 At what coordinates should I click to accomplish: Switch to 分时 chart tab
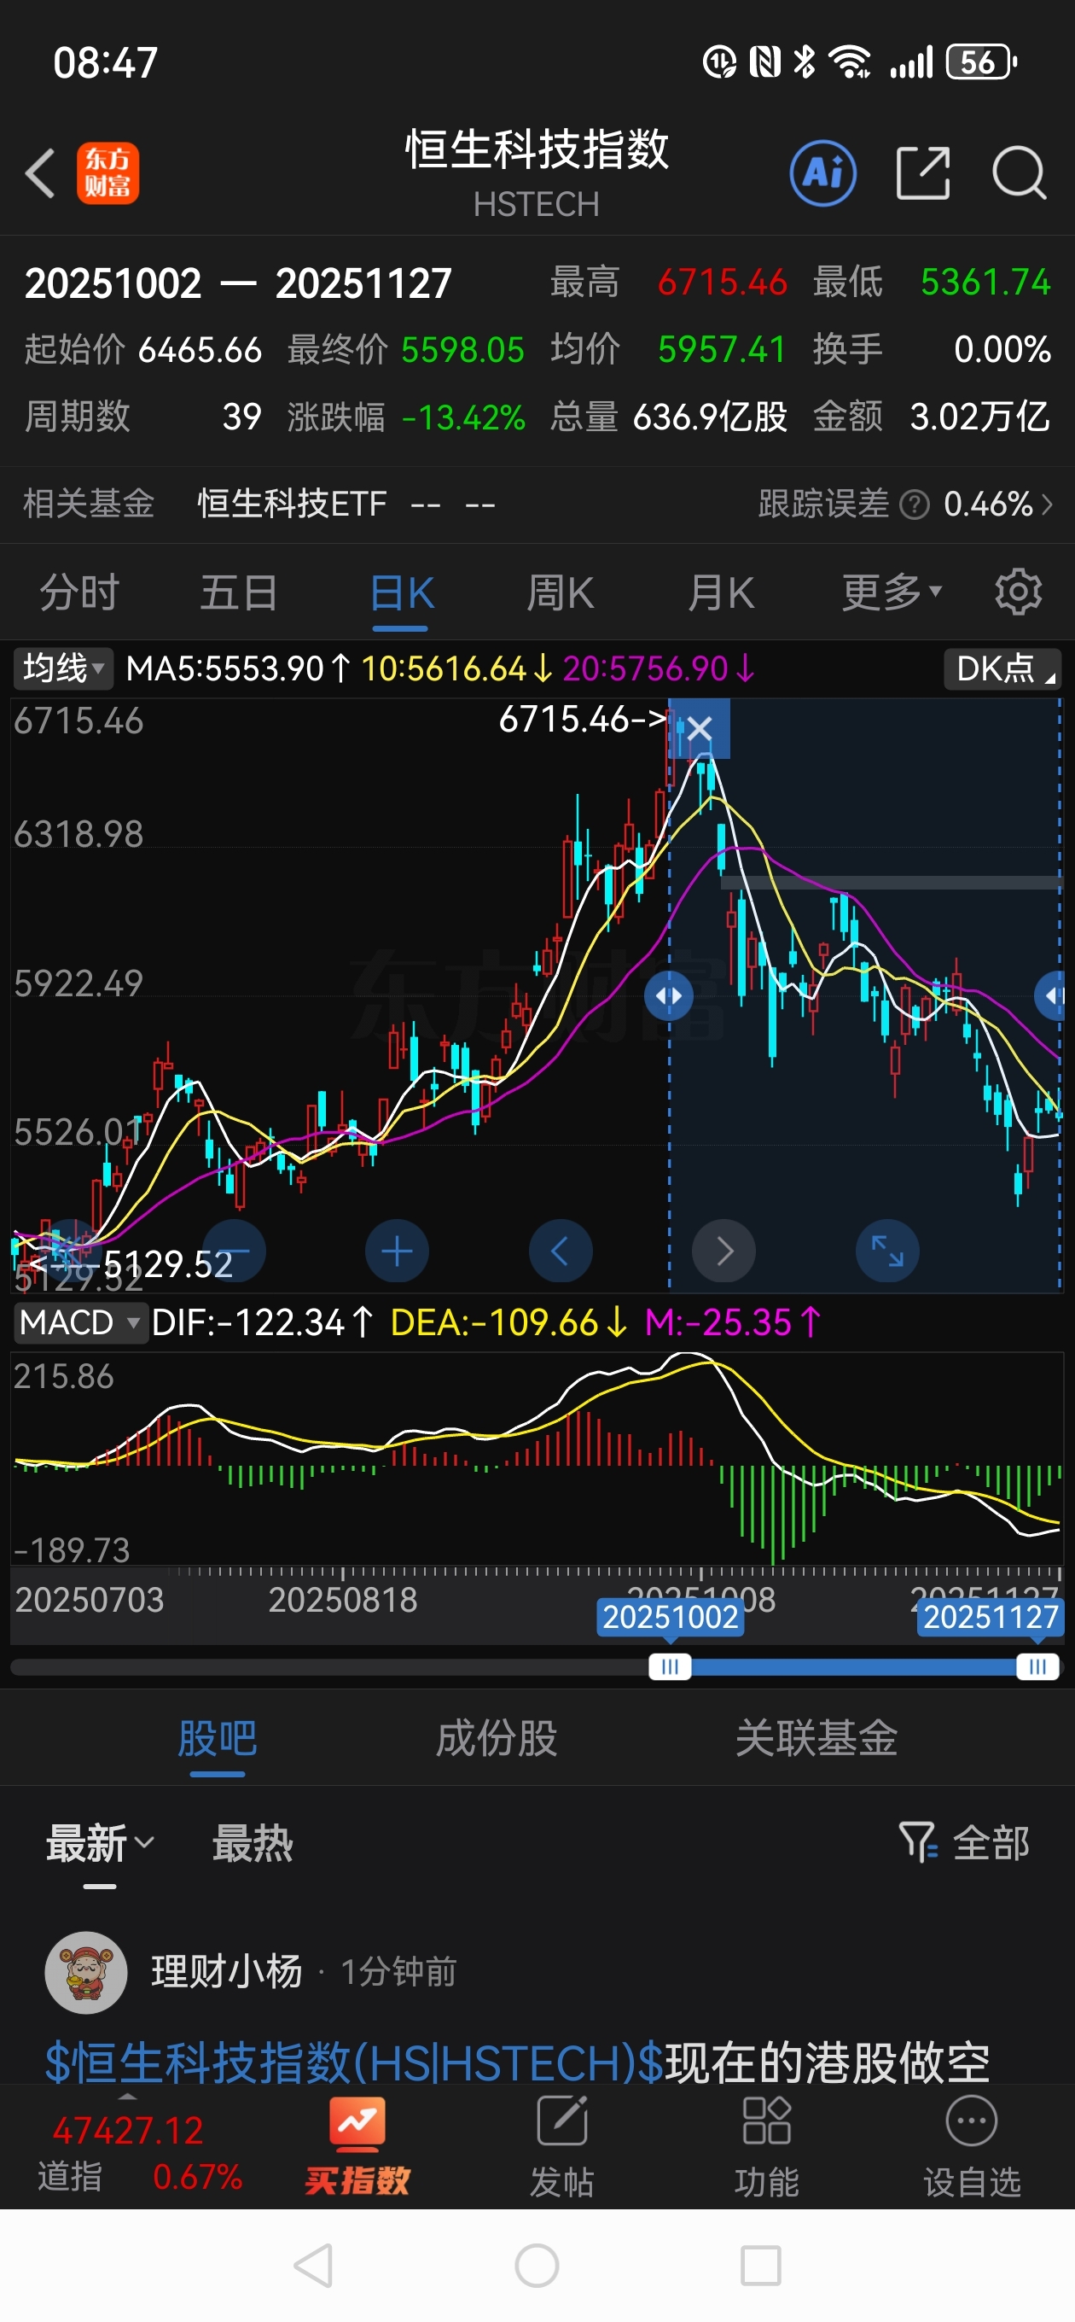(79, 592)
